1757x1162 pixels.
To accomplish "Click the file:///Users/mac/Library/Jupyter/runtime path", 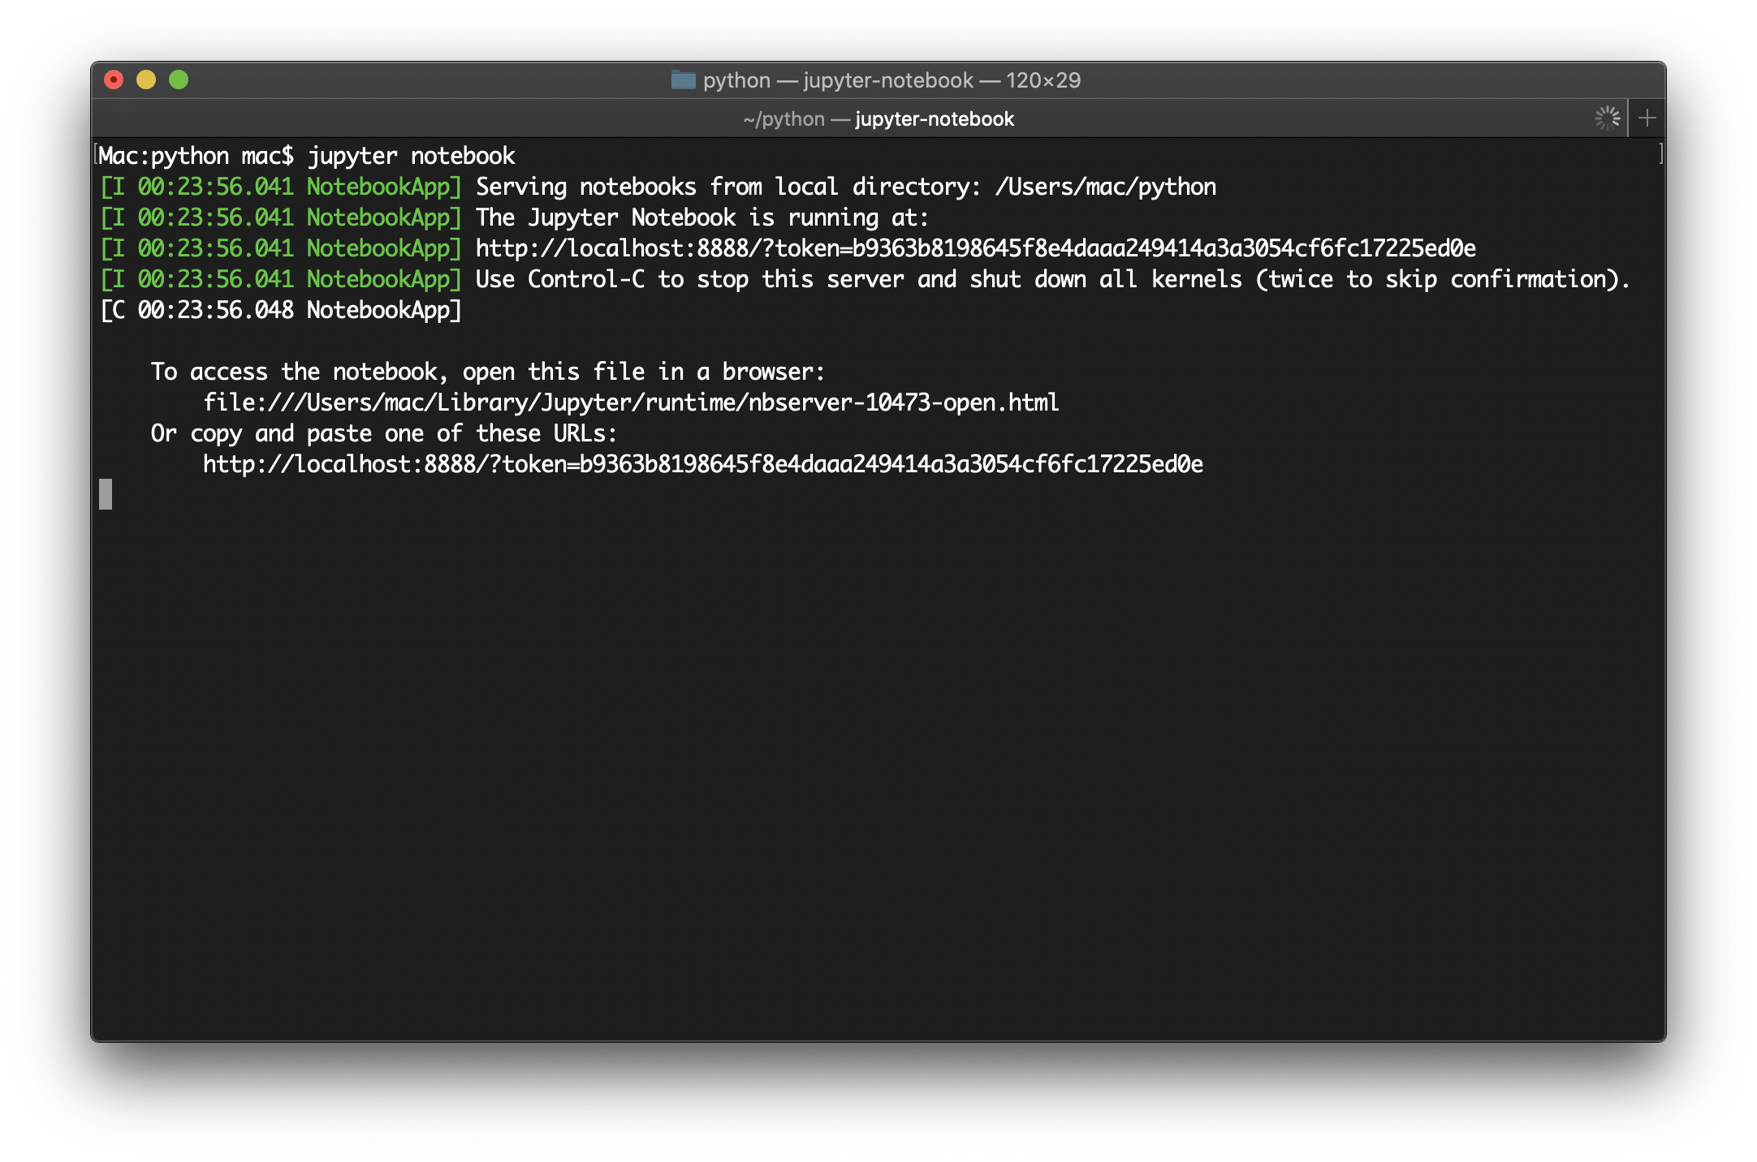I will point(632,402).
